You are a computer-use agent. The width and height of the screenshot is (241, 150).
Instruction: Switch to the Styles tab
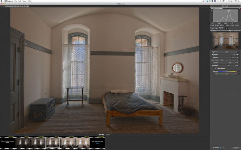(108, 135)
